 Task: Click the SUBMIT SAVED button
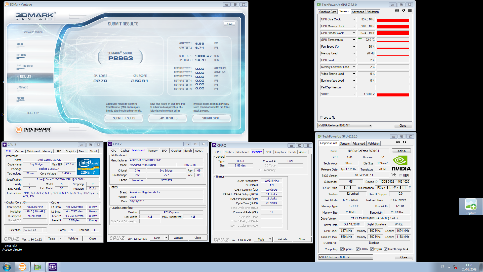[x=212, y=118]
